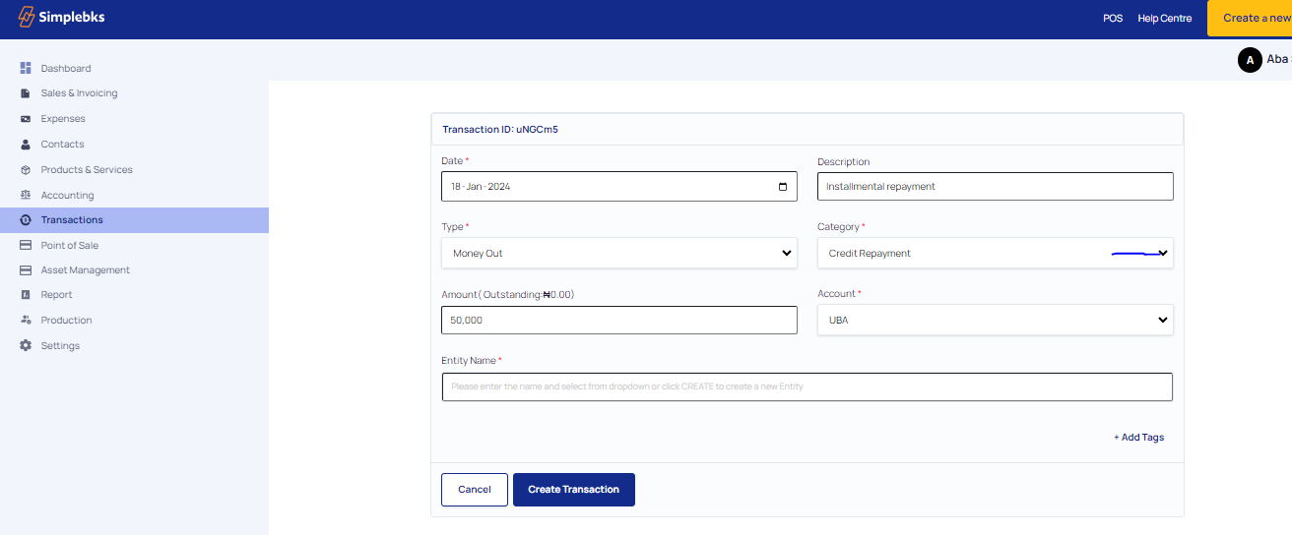Open the Type dropdown showing Money Out
Viewport: 1292px width, 535px height.
[x=619, y=253]
